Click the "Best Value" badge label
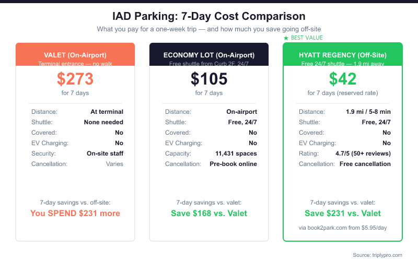This screenshot has width=418, height=261. (307, 38)
